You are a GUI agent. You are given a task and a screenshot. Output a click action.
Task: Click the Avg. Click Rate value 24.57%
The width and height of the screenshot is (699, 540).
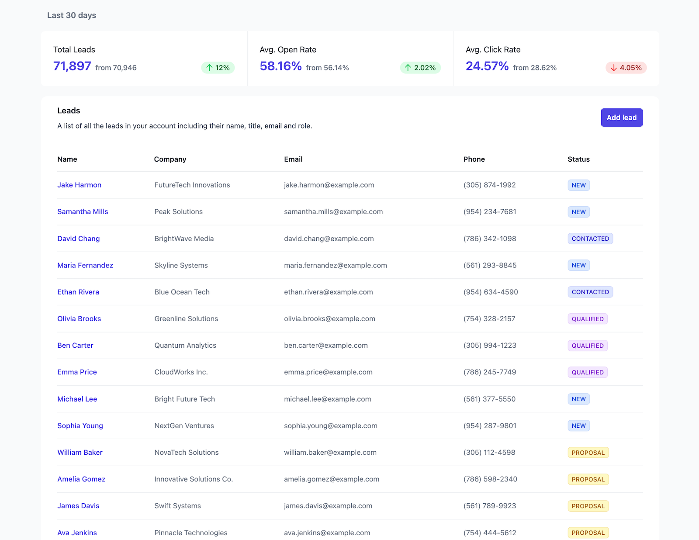(x=487, y=66)
